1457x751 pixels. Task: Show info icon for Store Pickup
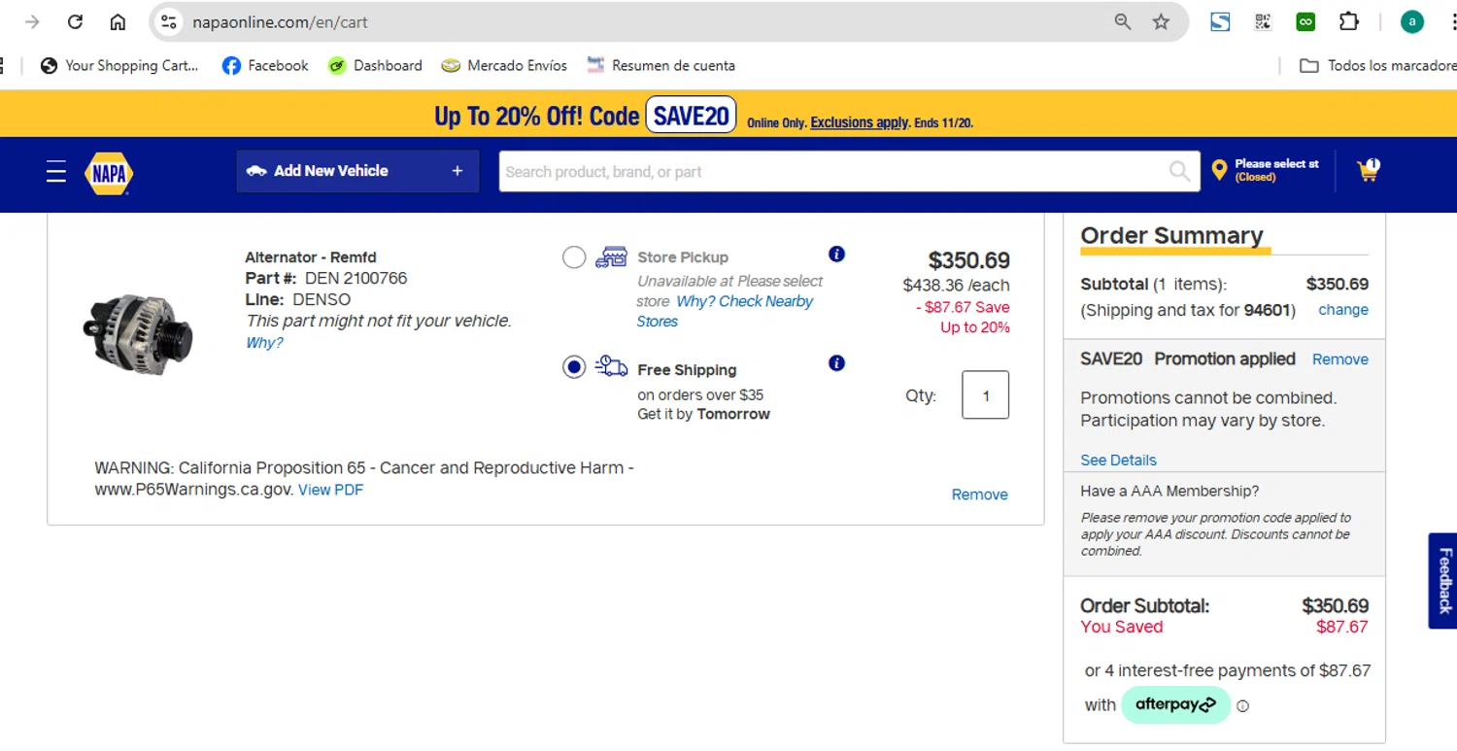[836, 255]
